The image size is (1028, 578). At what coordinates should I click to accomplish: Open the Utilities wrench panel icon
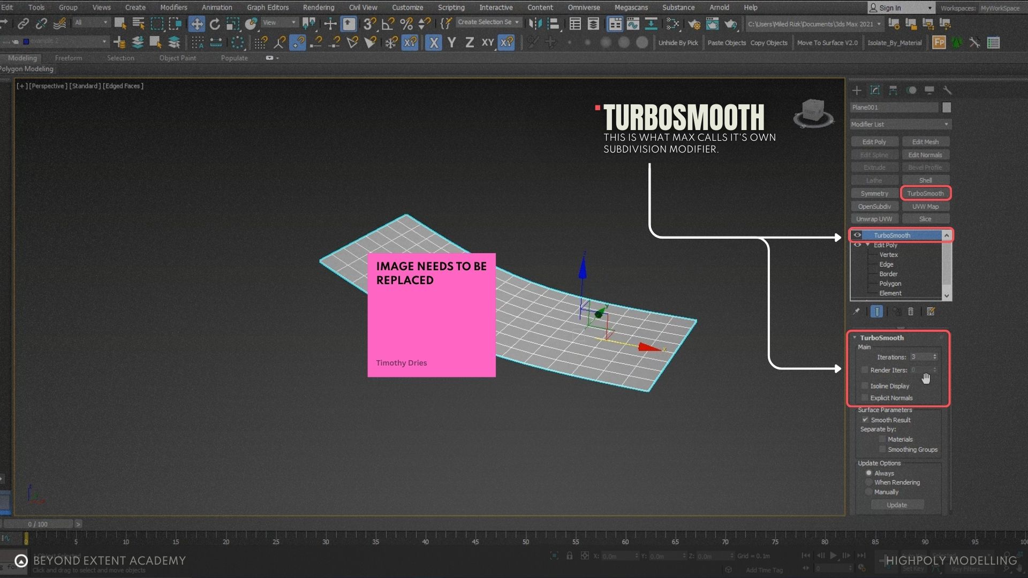coord(947,90)
